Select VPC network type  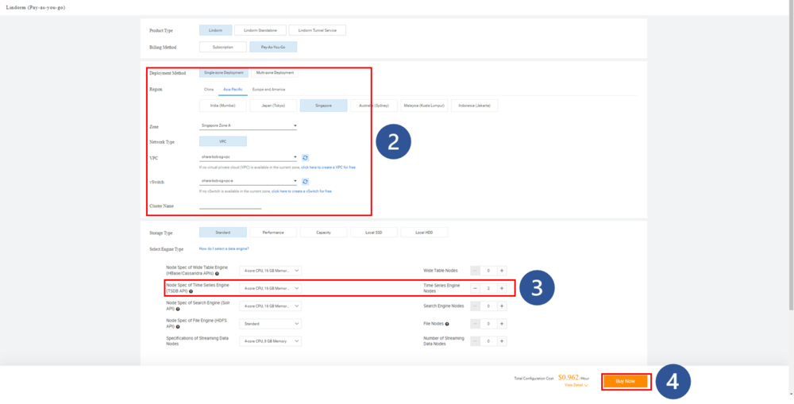223,142
